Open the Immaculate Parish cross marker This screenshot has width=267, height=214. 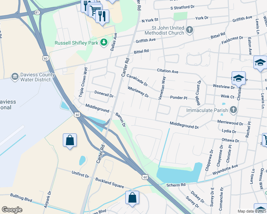[233, 110]
